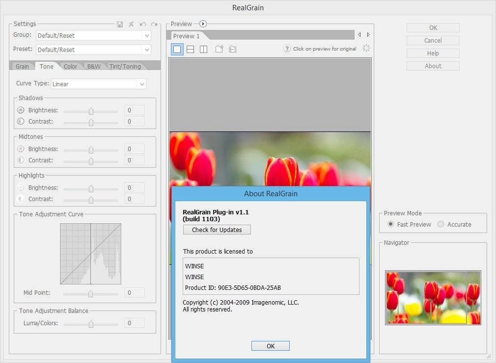Click Midtones Brightness slider handle

pos(91,150)
